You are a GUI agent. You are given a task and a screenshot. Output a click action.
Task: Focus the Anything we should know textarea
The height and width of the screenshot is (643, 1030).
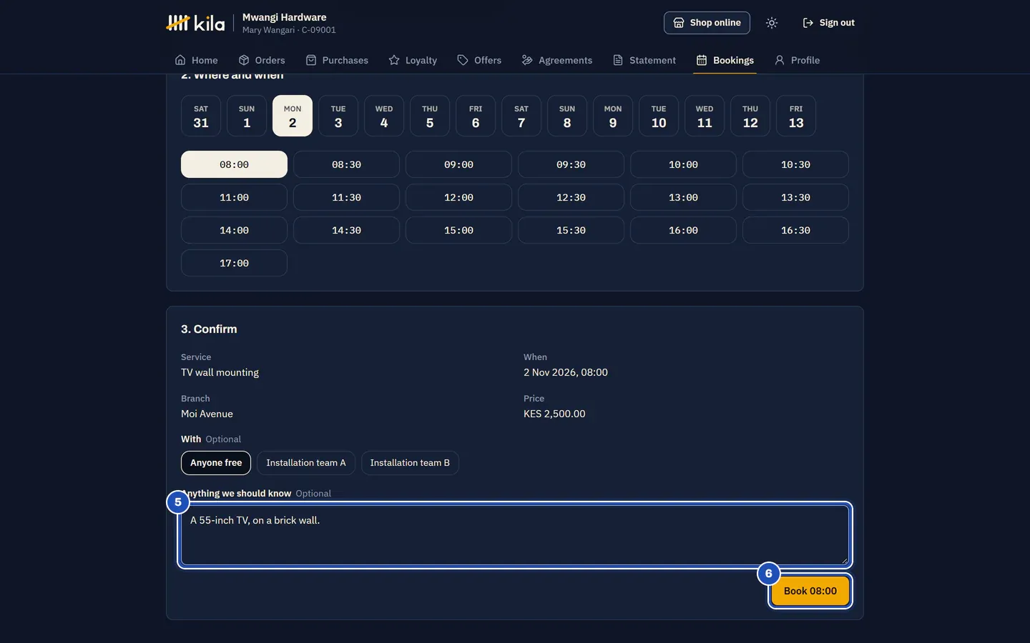pyautogui.click(x=515, y=535)
